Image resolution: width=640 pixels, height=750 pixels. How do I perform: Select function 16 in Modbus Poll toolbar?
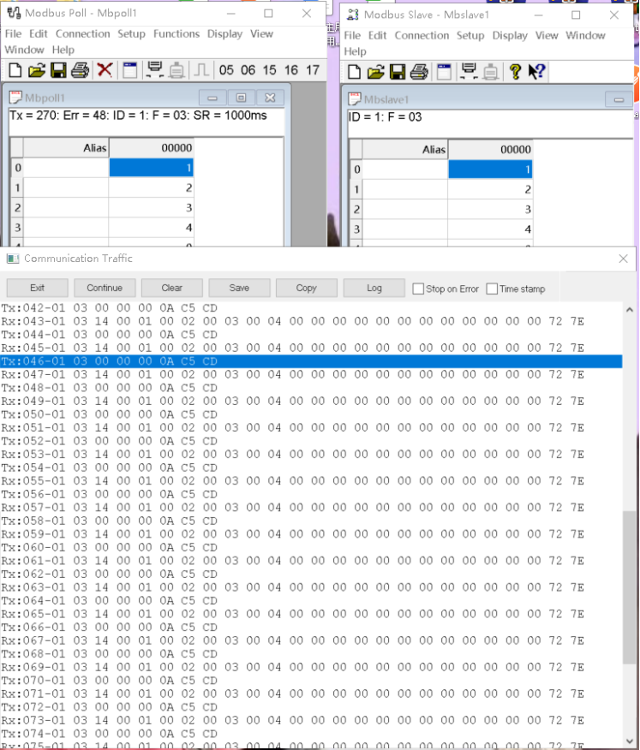(x=291, y=70)
